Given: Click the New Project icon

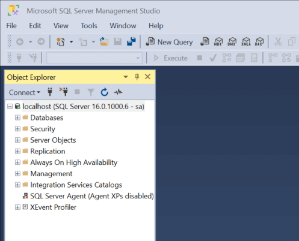Looking at the screenshot, I should point(60,42).
